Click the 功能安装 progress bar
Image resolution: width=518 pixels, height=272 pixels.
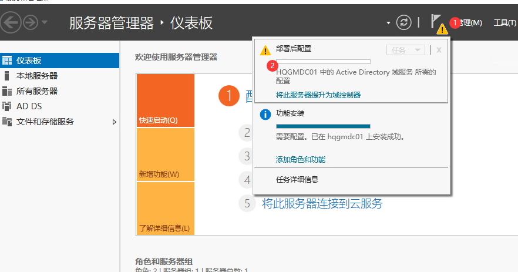tap(323, 126)
